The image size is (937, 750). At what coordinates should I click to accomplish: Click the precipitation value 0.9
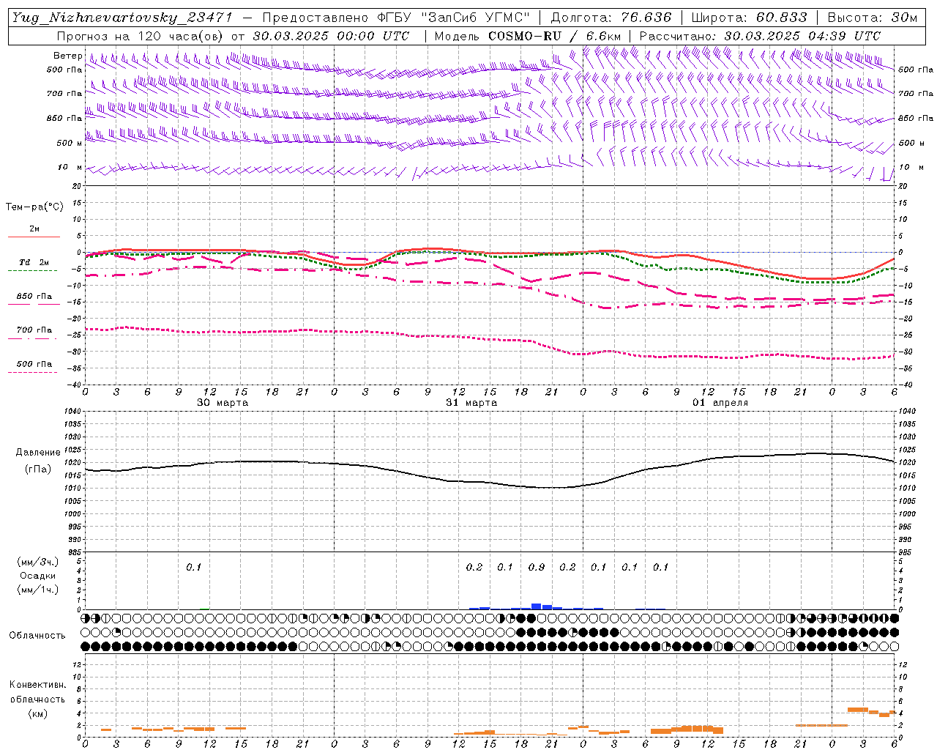click(x=537, y=567)
